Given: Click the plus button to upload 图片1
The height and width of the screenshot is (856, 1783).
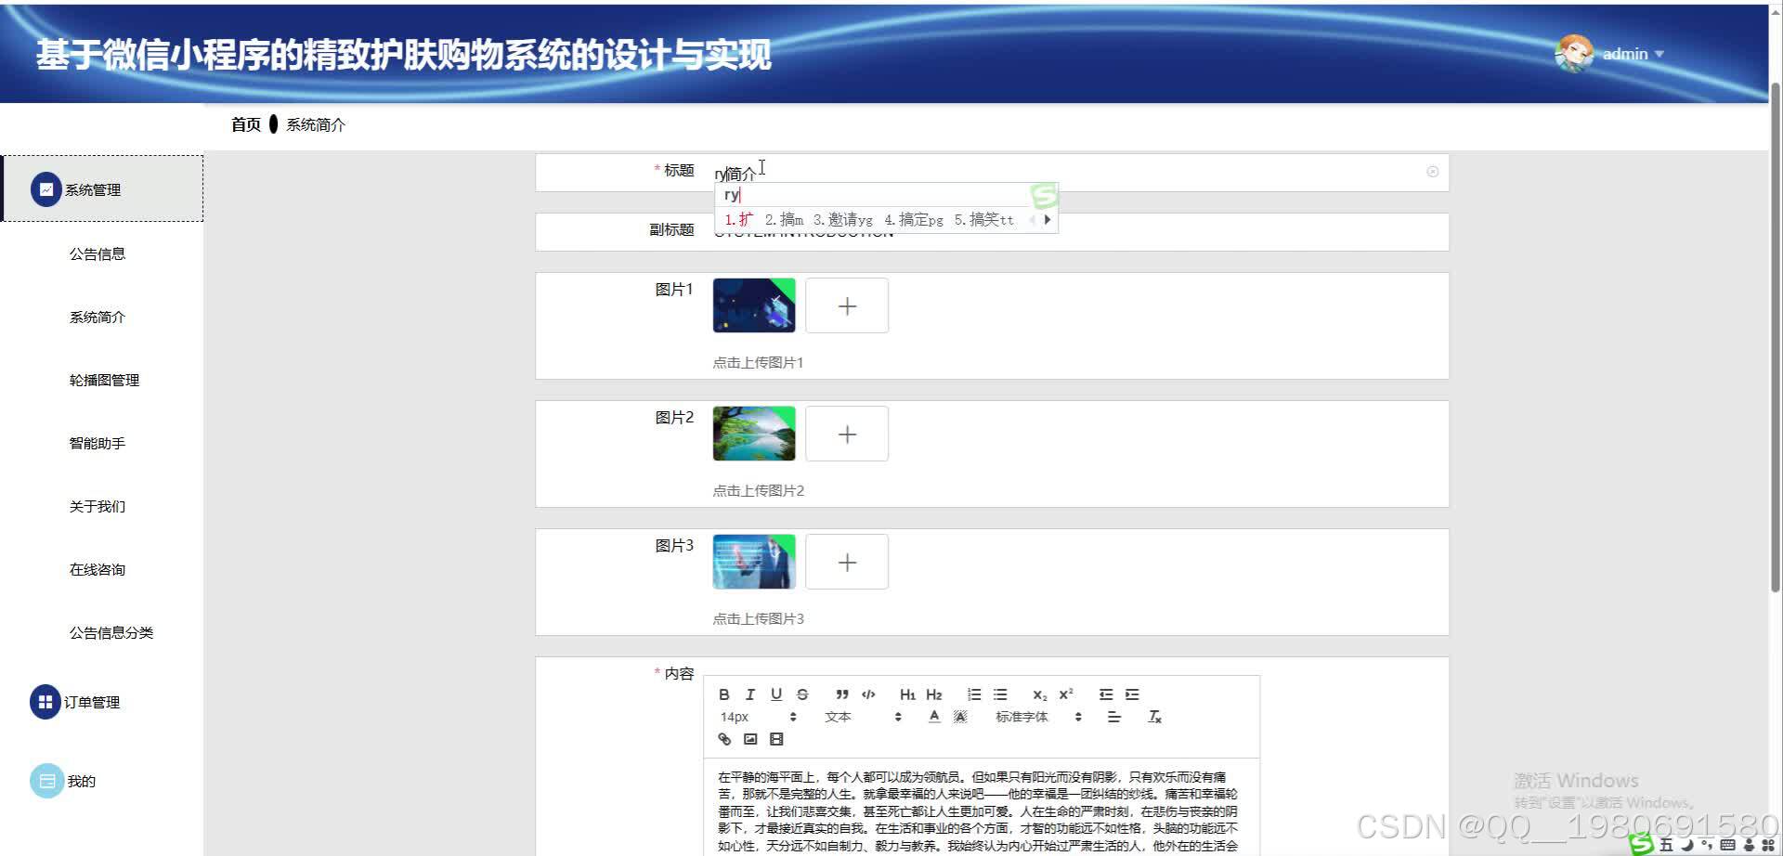Looking at the screenshot, I should click(x=846, y=305).
